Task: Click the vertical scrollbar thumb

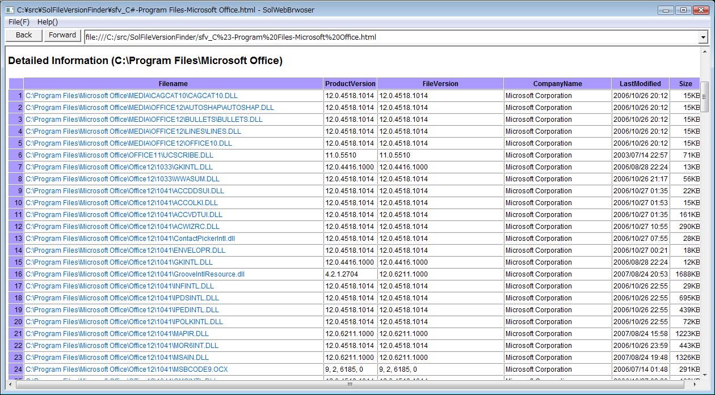Action: [x=705, y=97]
